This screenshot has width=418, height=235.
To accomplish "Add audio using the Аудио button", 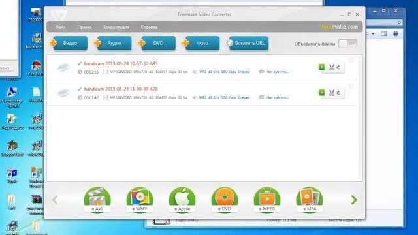I will click(114, 43).
